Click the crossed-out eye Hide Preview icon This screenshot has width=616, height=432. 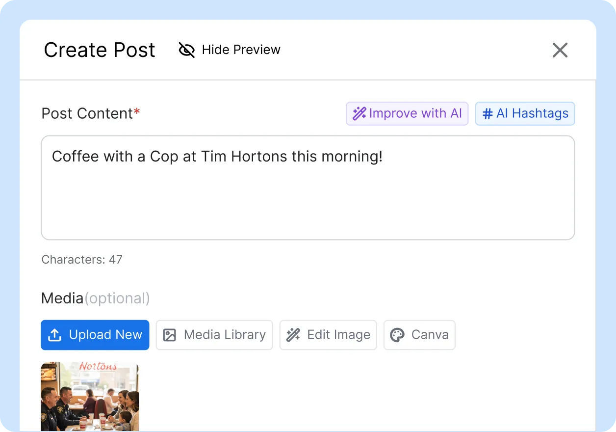click(x=186, y=50)
